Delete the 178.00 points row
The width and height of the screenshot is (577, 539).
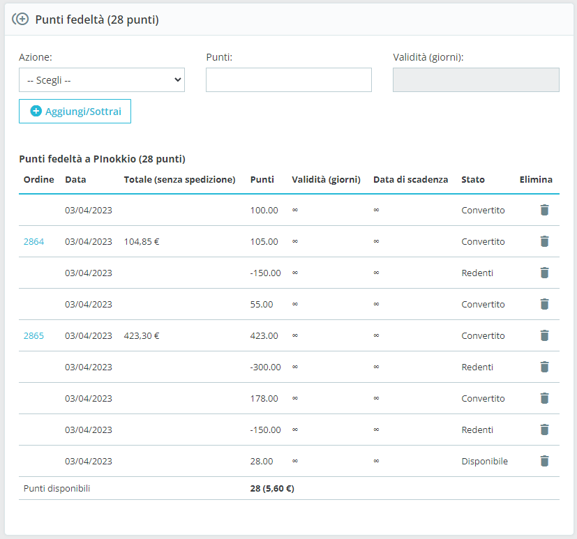[544, 398]
